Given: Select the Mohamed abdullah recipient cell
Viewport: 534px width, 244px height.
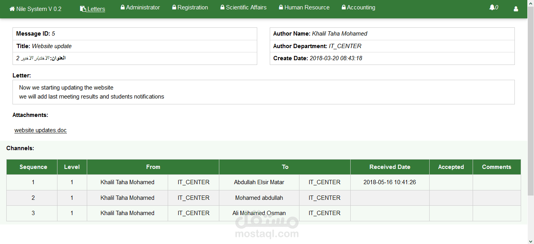Looking at the screenshot, I should coord(259,198).
